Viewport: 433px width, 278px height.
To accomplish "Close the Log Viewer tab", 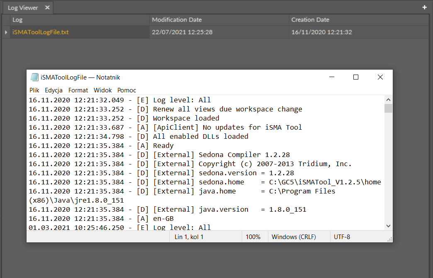I will pyautogui.click(x=47, y=7).
